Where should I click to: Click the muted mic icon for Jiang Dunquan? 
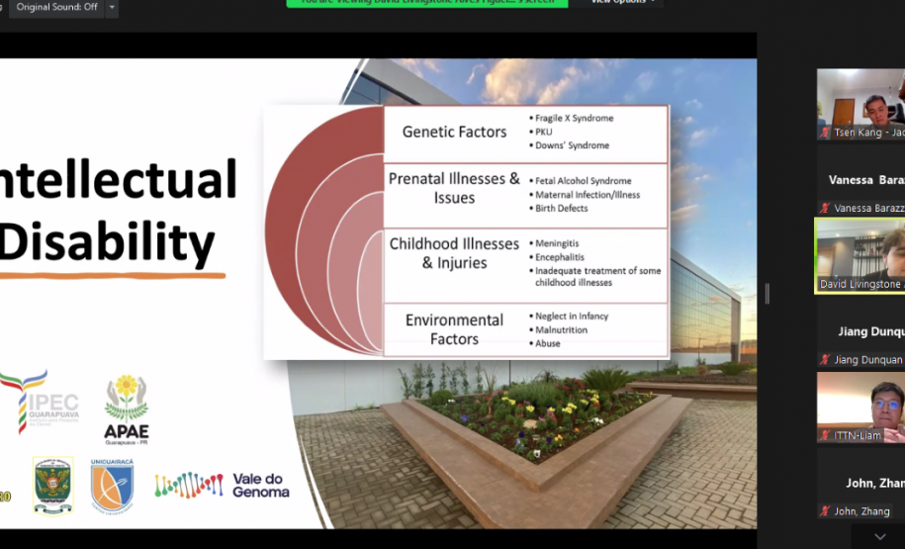[x=824, y=360]
